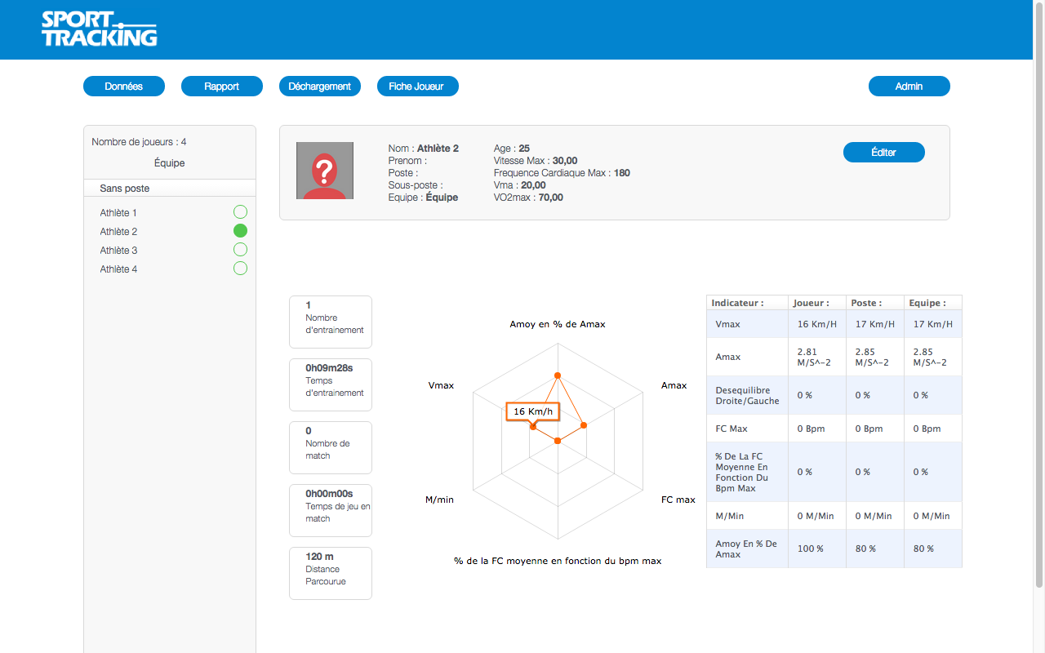Click the top Amoy data point on radar

[558, 375]
